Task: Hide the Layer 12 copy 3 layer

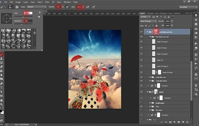Action: click(x=141, y=54)
